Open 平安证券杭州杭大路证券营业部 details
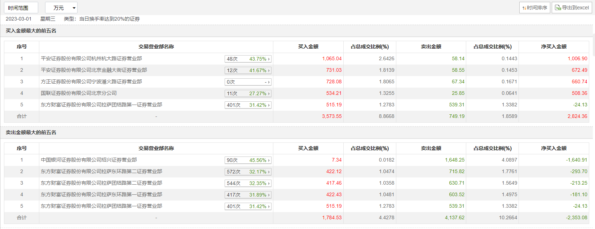This screenshot has height=229, width=595. tap(91, 58)
